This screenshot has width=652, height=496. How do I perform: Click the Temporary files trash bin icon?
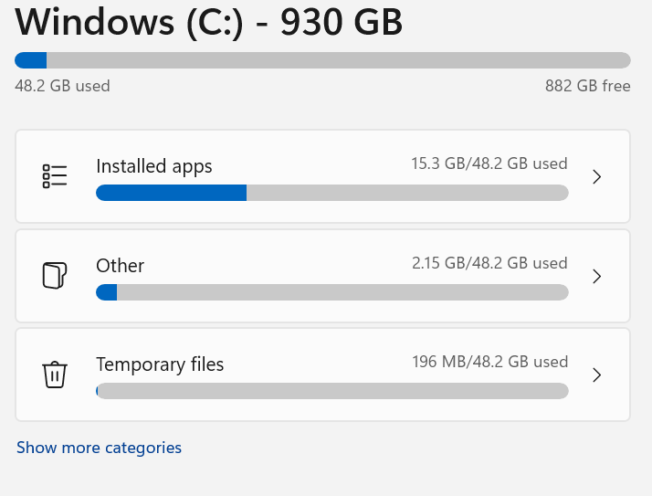(x=55, y=375)
